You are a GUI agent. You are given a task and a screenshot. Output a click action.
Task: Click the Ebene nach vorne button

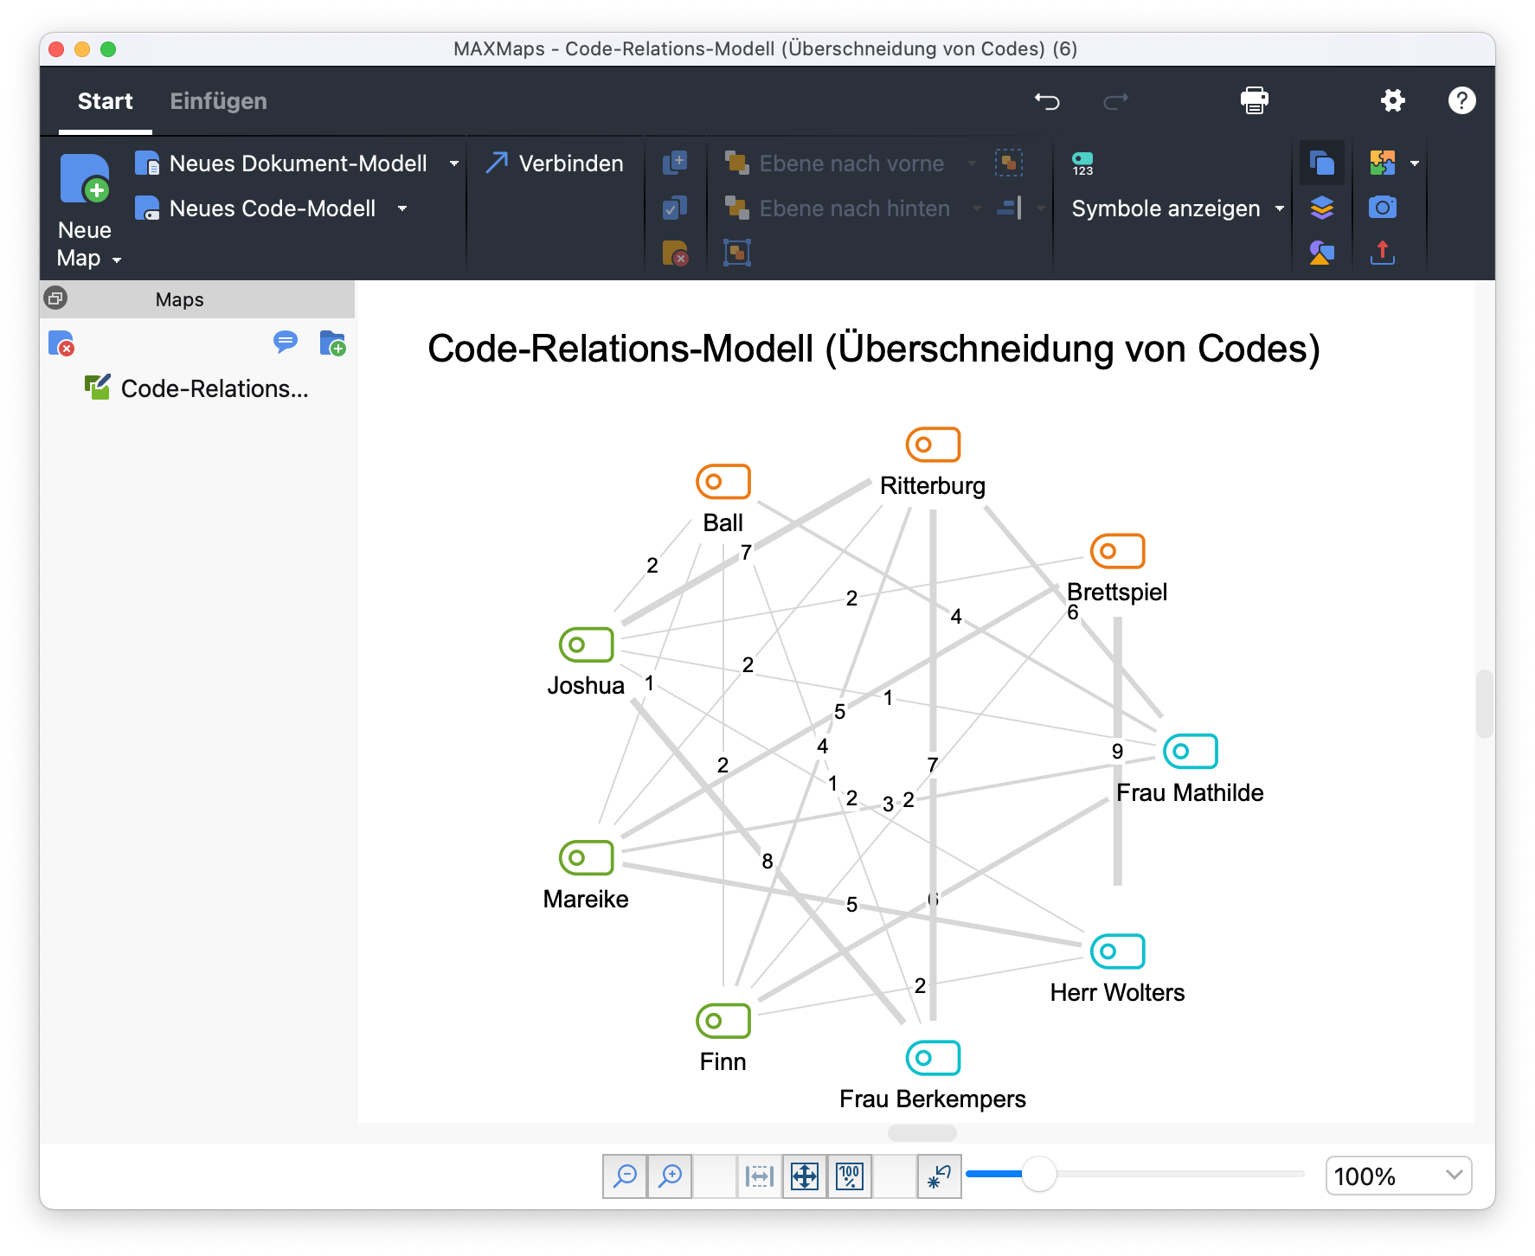coord(834,163)
